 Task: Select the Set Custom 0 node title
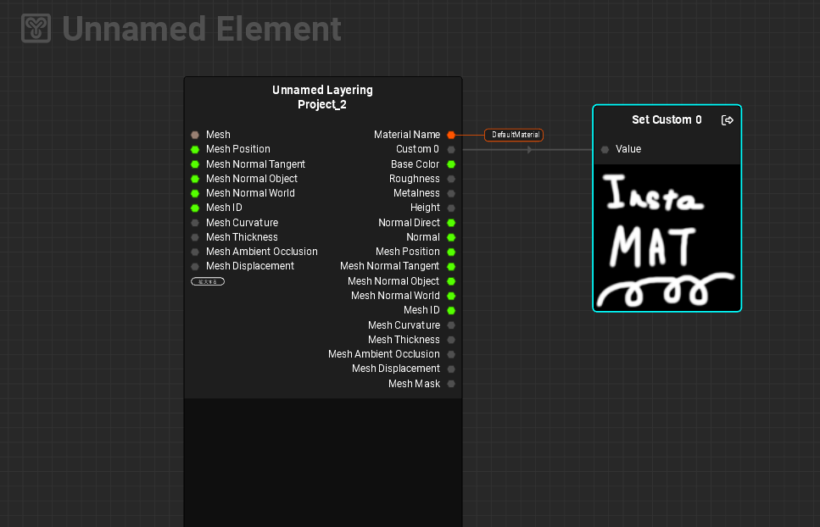point(667,120)
